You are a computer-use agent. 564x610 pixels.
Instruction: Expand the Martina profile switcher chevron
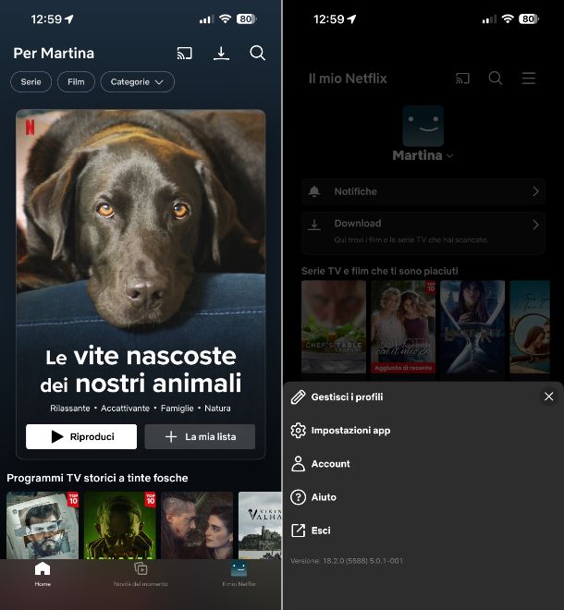click(450, 155)
